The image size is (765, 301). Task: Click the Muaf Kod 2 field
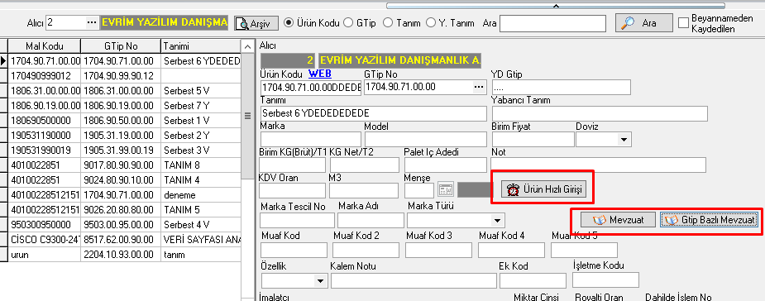coord(366,250)
